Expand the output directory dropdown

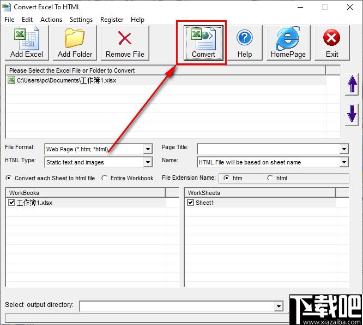[x=279, y=306]
